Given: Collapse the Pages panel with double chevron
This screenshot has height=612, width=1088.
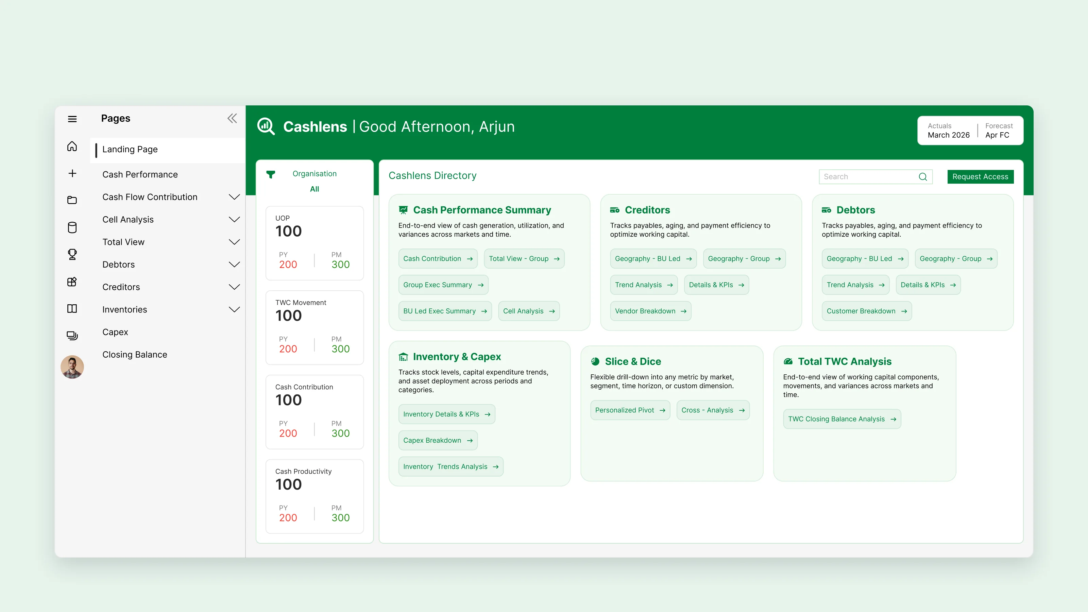Looking at the screenshot, I should [x=232, y=118].
